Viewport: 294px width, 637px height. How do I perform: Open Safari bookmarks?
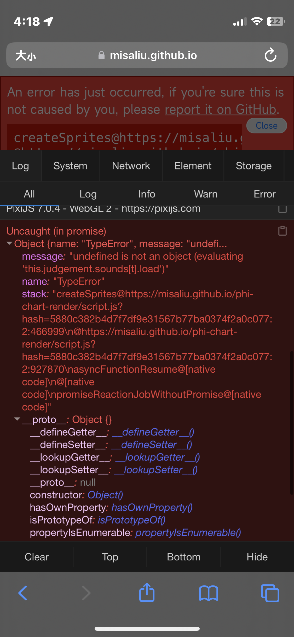pos(209,593)
